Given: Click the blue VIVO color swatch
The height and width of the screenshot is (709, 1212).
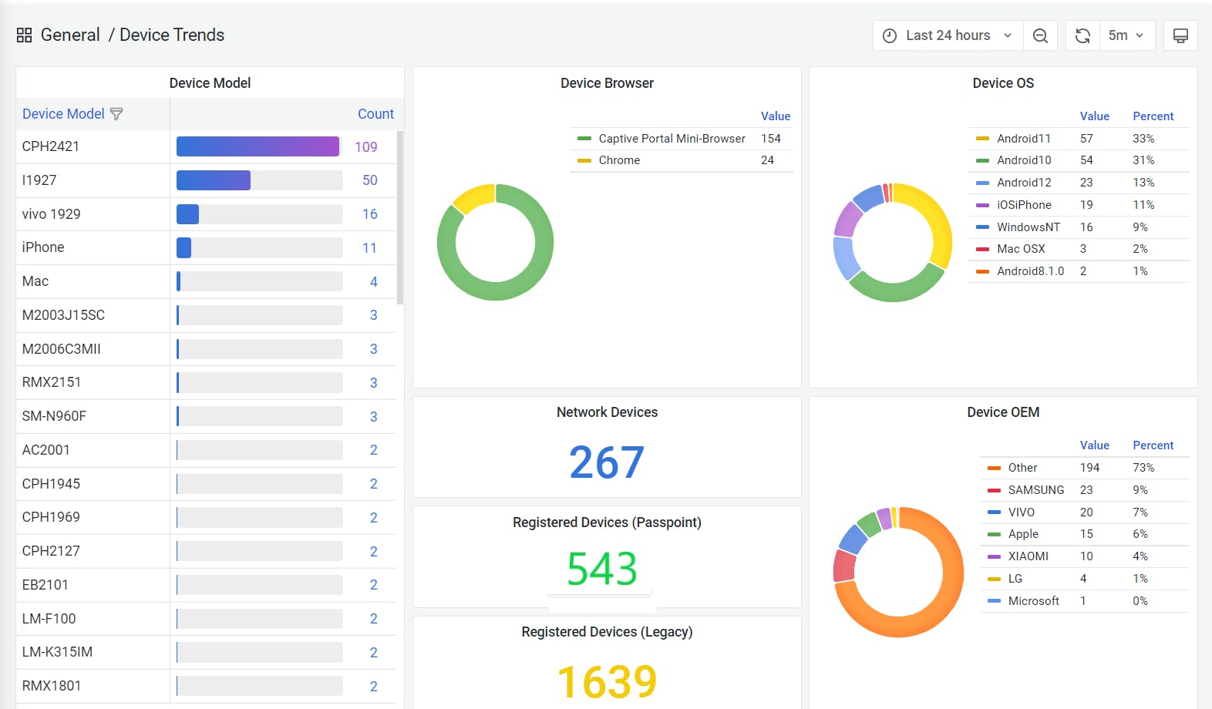Looking at the screenshot, I should point(994,512).
